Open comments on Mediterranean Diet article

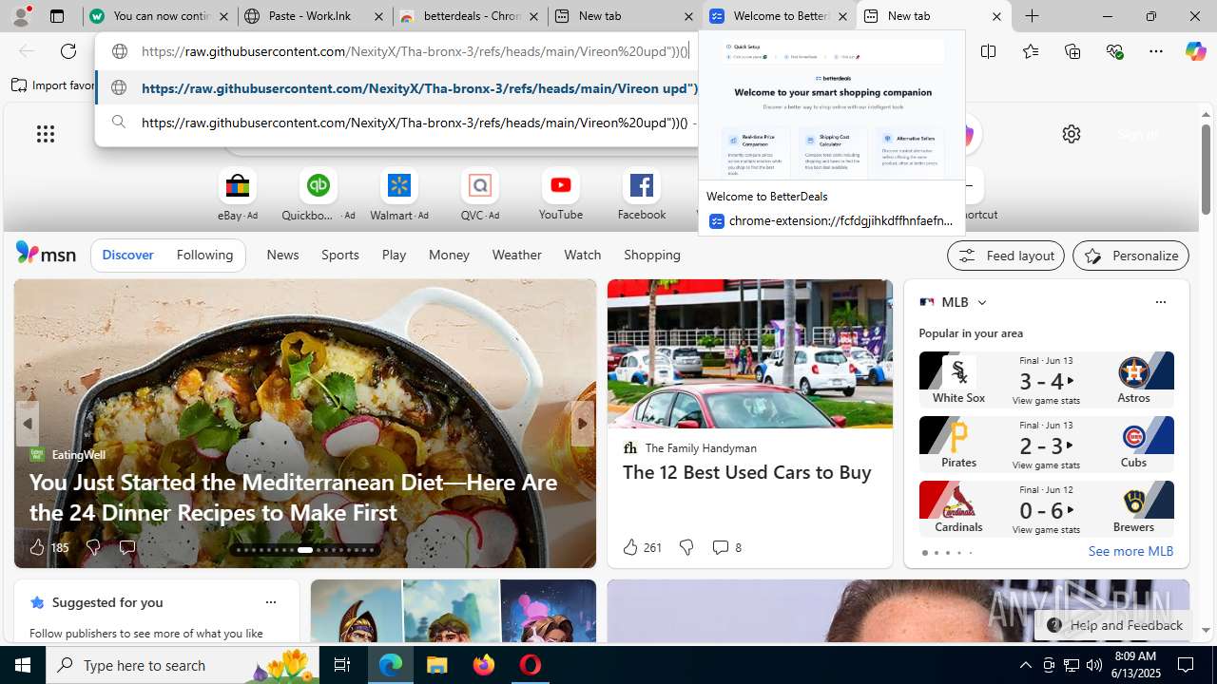pyautogui.click(x=126, y=547)
